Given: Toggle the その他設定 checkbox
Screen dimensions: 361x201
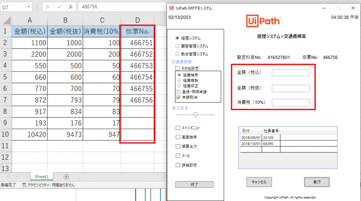Looking at the screenshot, I should [x=178, y=68].
